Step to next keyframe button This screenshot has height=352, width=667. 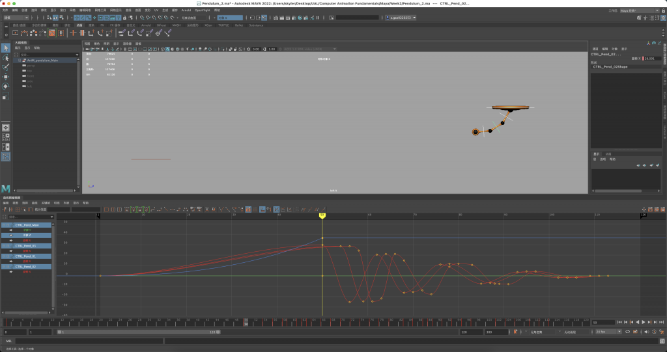pyautogui.click(x=649, y=322)
